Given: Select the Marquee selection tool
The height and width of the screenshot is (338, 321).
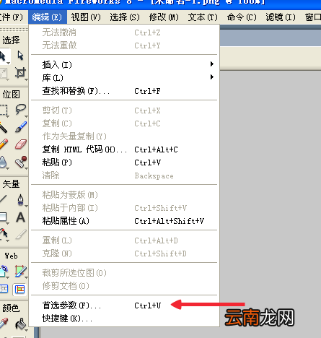Looking at the screenshot, I should pyautogui.click(x=4, y=110).
